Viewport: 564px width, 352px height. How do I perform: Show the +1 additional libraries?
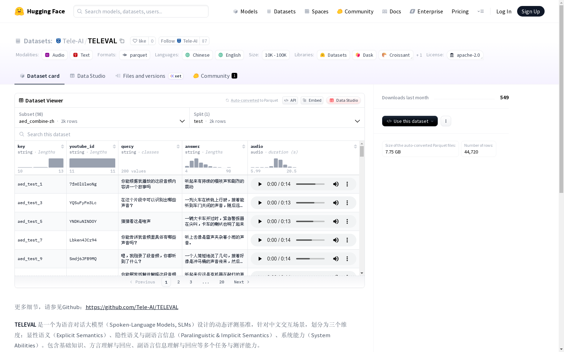tap(419, 55)
